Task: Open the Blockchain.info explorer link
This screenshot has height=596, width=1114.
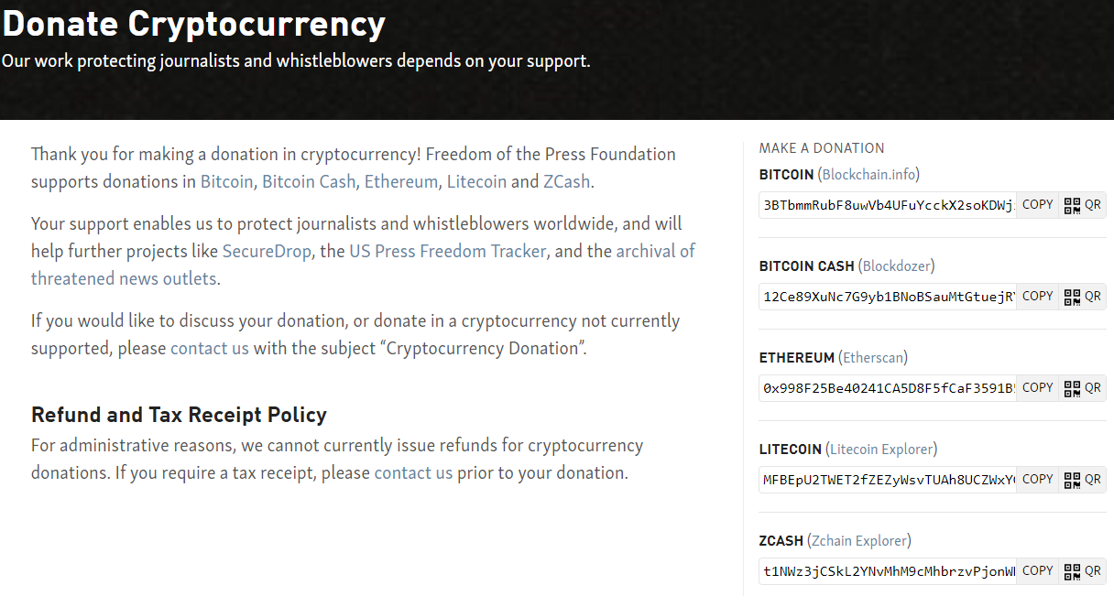Action: coord(868,174)
